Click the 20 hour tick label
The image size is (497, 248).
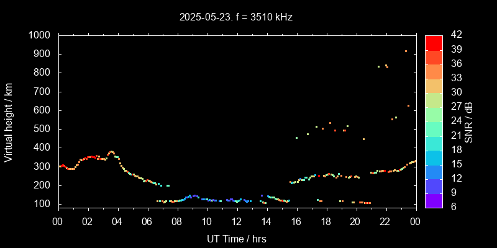(355, 221)
